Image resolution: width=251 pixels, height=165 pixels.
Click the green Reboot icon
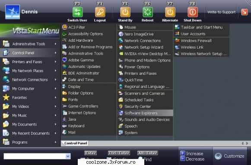click(148, 12)
